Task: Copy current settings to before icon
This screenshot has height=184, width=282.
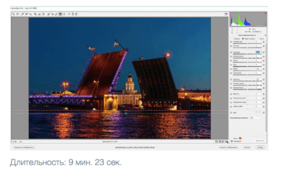Action: coord(223,142)
